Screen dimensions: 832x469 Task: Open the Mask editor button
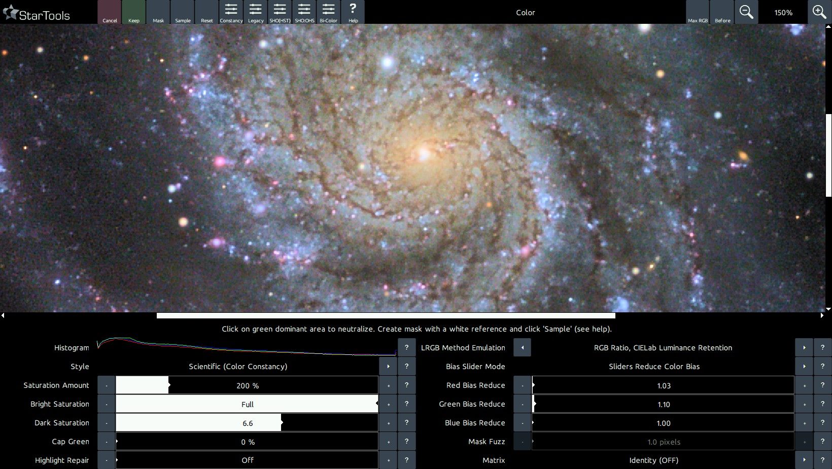[x=158, y=12]
